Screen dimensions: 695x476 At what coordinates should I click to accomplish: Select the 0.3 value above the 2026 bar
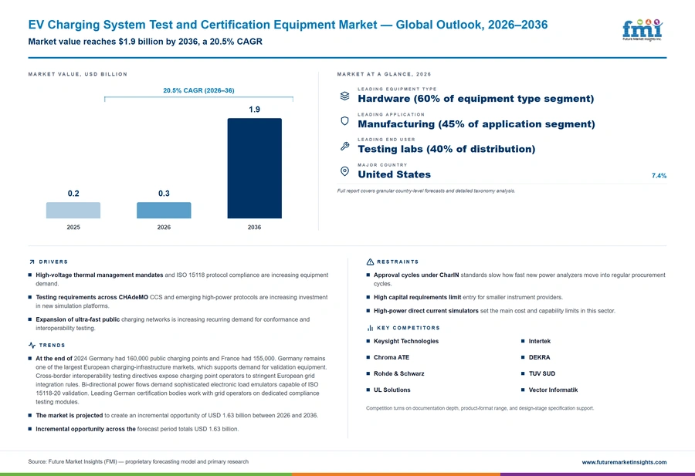pos(164,194)
